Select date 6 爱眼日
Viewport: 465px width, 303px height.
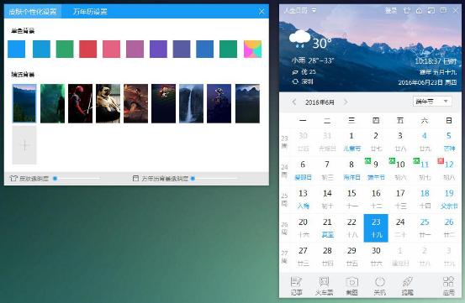pyautogui.click(x=303, y=170)
